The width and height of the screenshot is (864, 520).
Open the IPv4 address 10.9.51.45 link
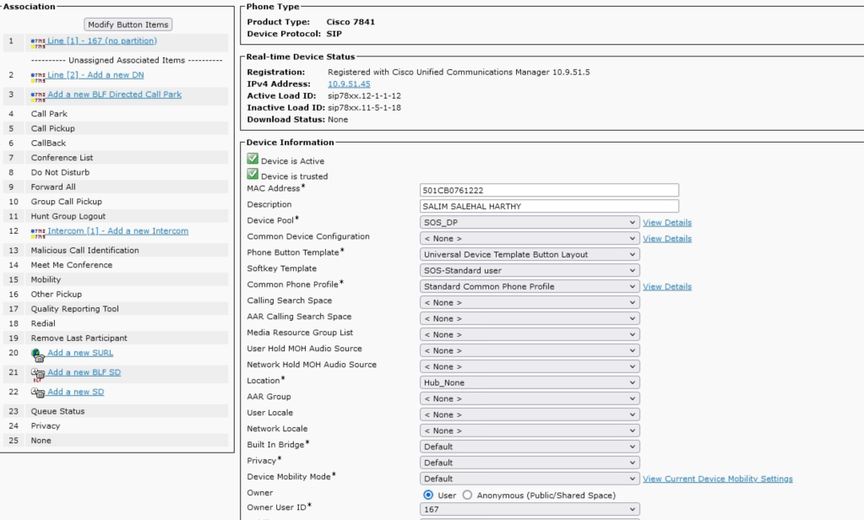[x=349, y=84]
